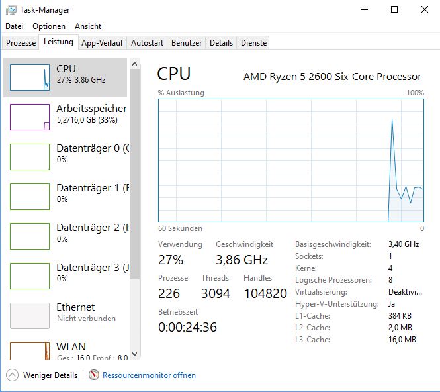Switch to the Prozesse tab
The height and width of the screenshot is (392, 440).
coord(21,43)
